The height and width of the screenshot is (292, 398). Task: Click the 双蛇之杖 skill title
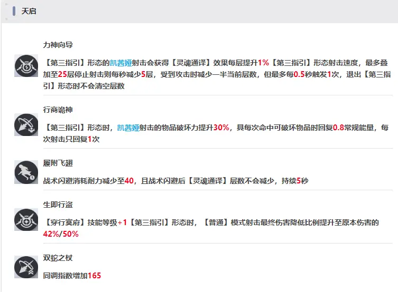58,259
